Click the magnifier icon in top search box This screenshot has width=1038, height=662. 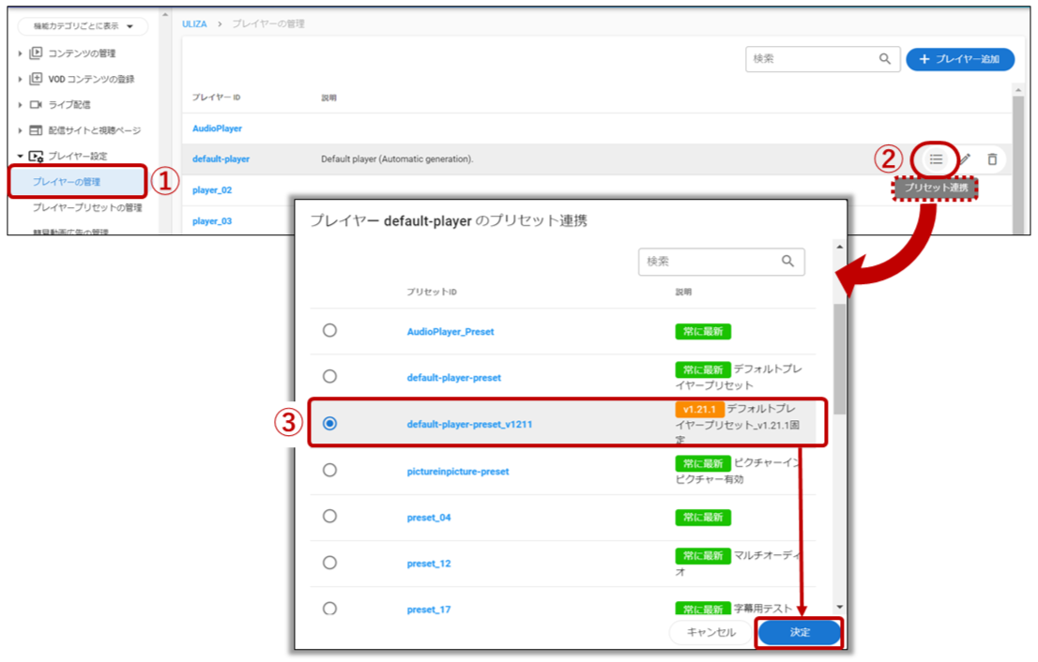884,59
